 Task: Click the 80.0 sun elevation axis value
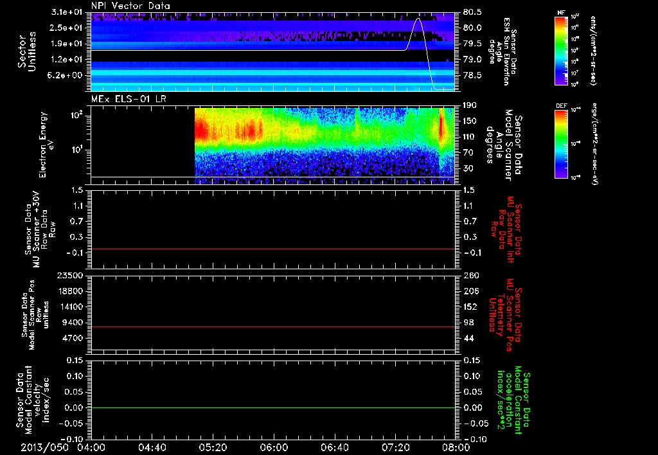(472, 28)
